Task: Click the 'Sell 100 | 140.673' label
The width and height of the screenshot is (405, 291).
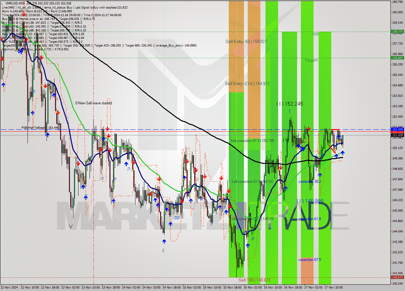Action: click(254, 280)
